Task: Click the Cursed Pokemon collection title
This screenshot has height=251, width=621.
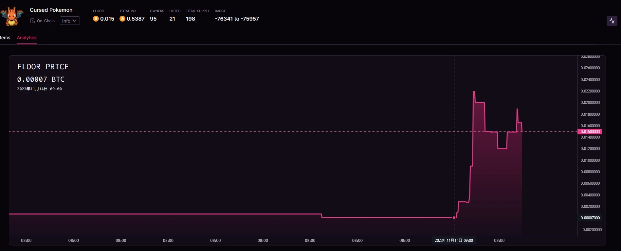Action: pos(51,10)
